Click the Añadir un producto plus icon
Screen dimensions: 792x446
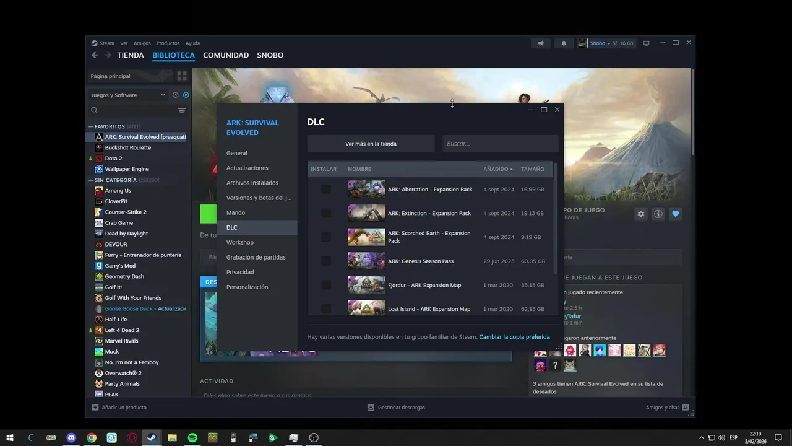click(x=95, y=408)
